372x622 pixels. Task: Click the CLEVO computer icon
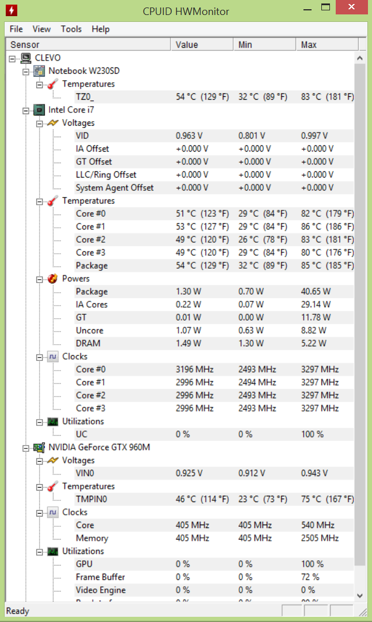[26, 58]
